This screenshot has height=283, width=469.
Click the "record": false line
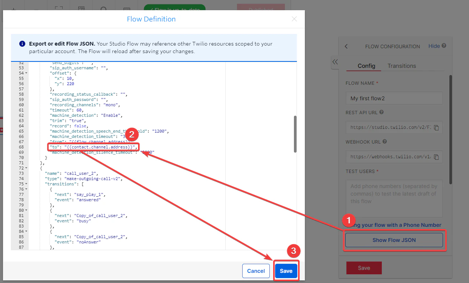tap(68, 126)
